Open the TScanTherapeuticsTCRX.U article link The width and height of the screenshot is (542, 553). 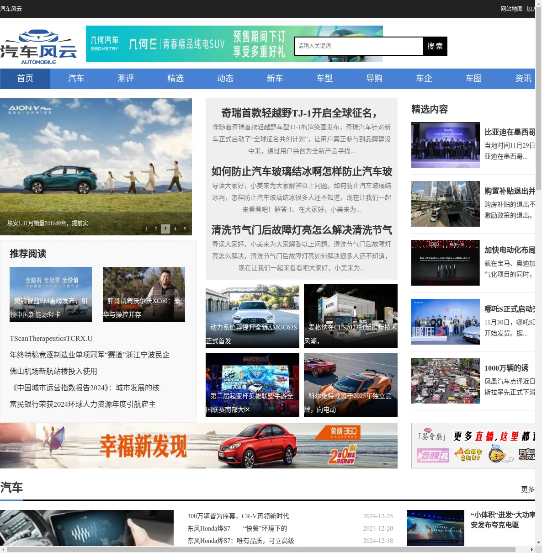coord(51,339)
